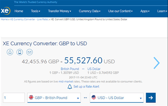Screen dimensions: 168x106
Task: Click the XE Currency Converter - Live Rates breadcrumb
Action: pyautogui.click(x=29, y=19)
